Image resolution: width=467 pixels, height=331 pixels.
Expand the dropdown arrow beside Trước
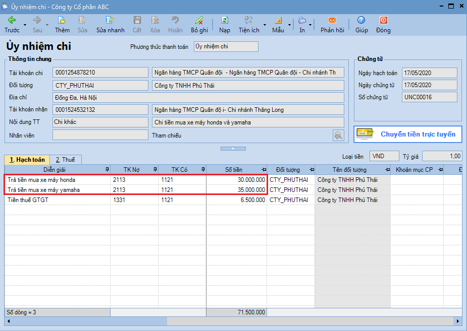point(25,25)
